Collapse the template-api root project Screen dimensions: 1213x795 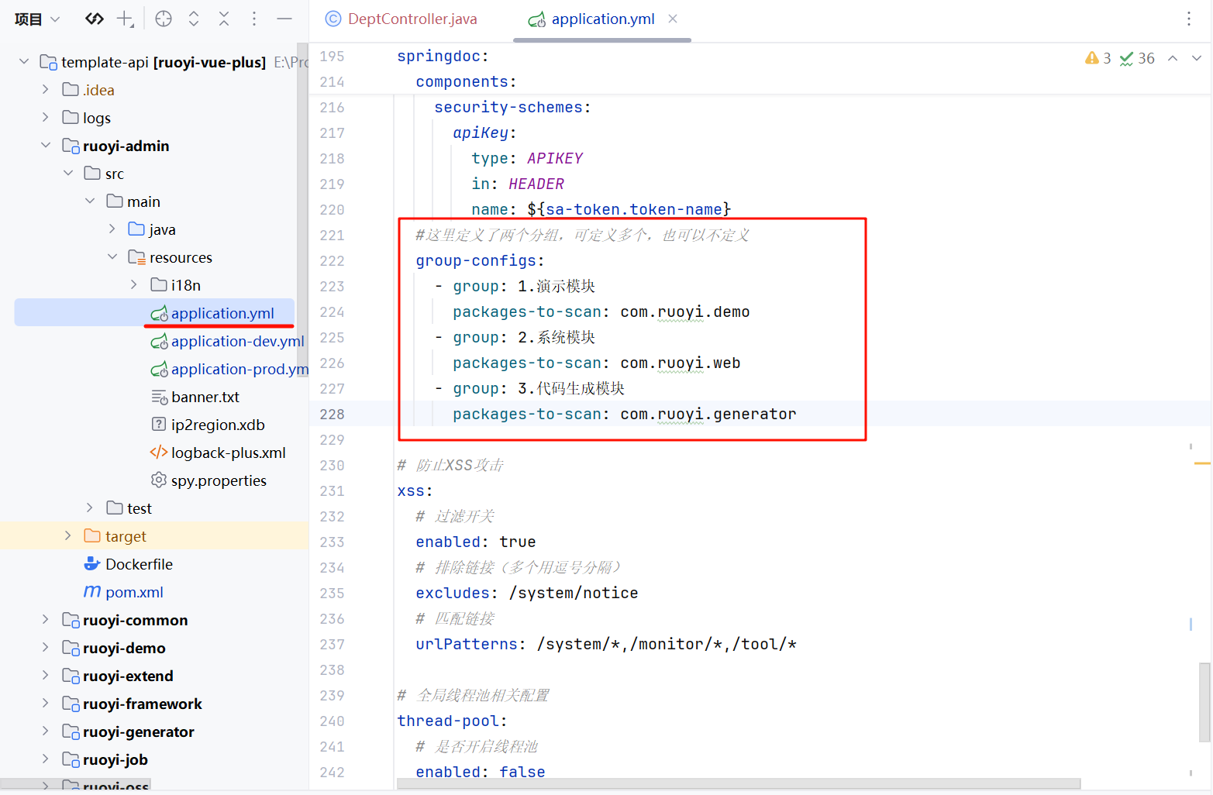(24, 61)
